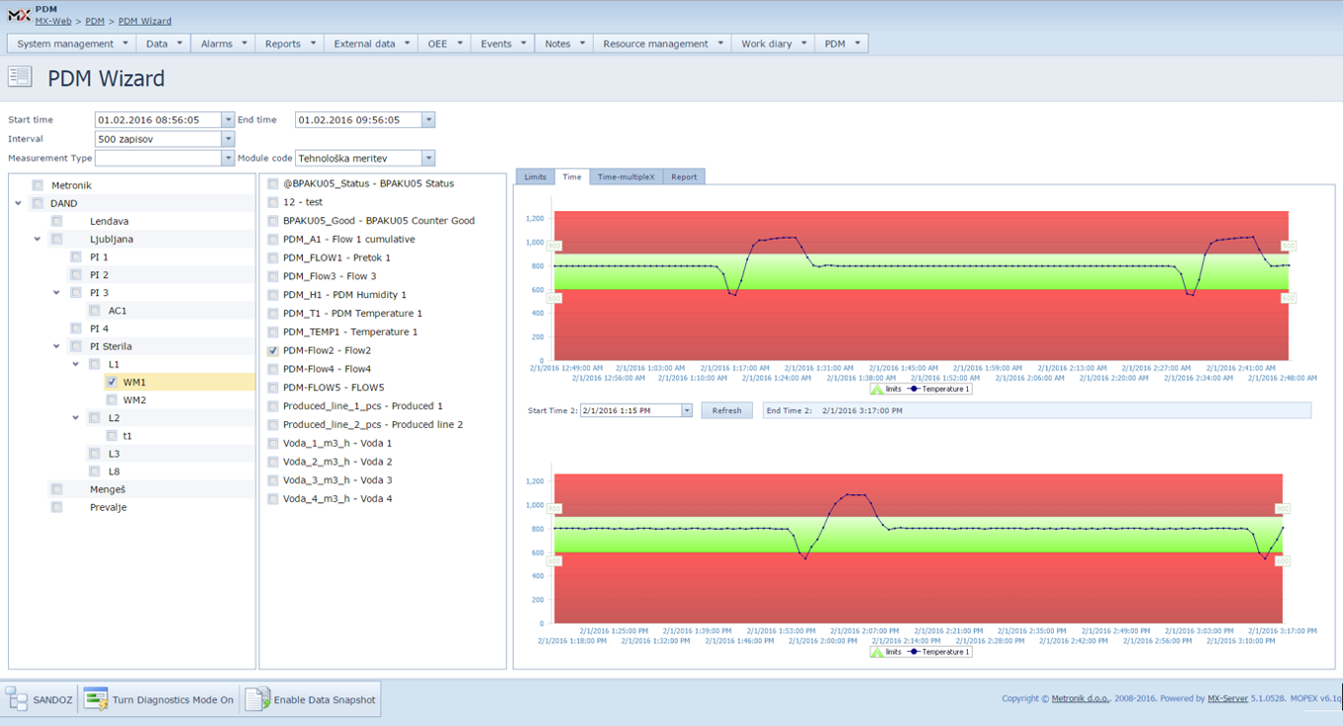
Task: Check the WM2 checkbox
Action: tap(112, 400)
